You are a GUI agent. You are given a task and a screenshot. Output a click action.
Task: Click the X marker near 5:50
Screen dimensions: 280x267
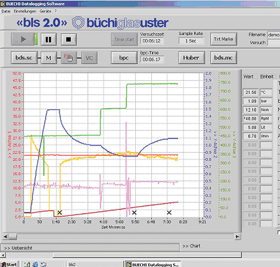[x=134, y=213]
